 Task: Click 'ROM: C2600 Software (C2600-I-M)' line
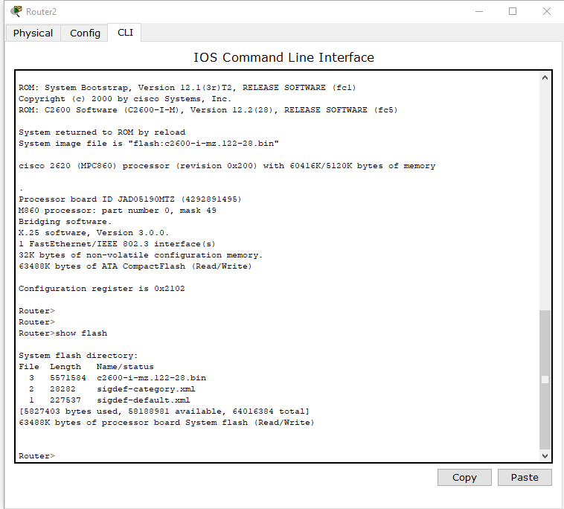tap(208, 109)
